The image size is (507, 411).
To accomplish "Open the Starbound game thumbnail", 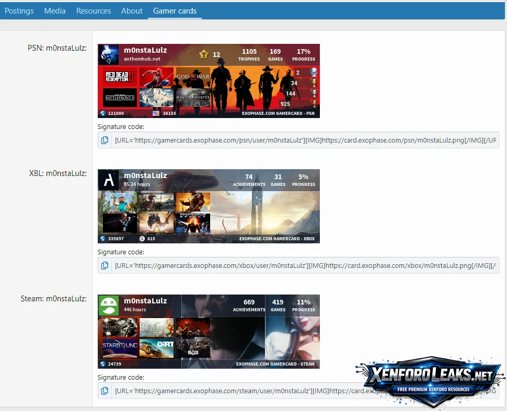I will coord(120,348).
